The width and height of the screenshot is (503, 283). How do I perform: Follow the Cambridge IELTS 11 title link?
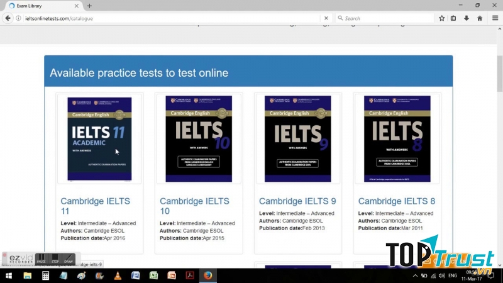coord(95,206)
